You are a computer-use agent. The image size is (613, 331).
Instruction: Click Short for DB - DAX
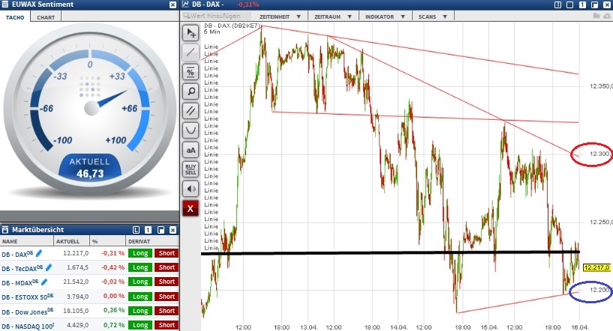pyautogui.click(x=167, y=253)
